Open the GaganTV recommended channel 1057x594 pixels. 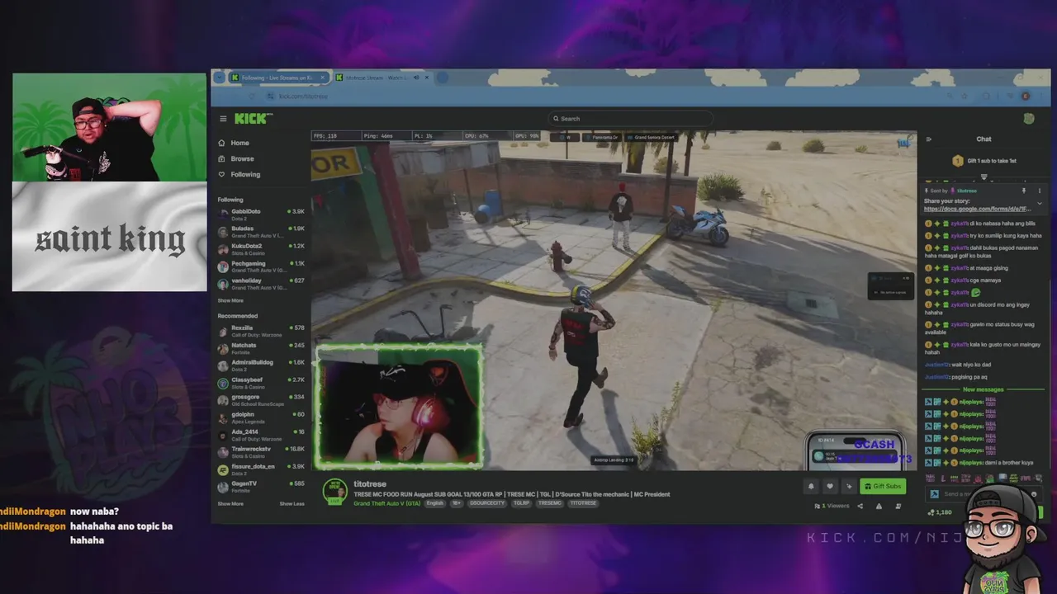click(x=261, y=486)
